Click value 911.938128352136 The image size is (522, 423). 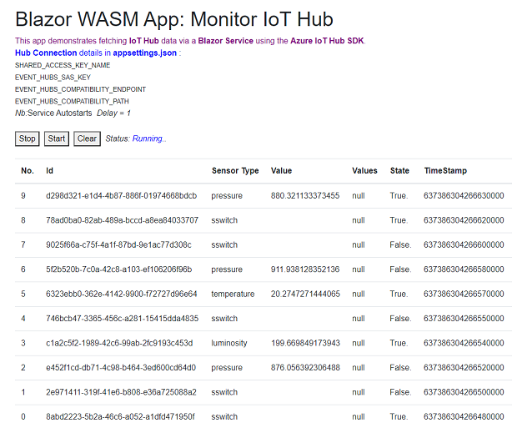click(x=305, y=269)
